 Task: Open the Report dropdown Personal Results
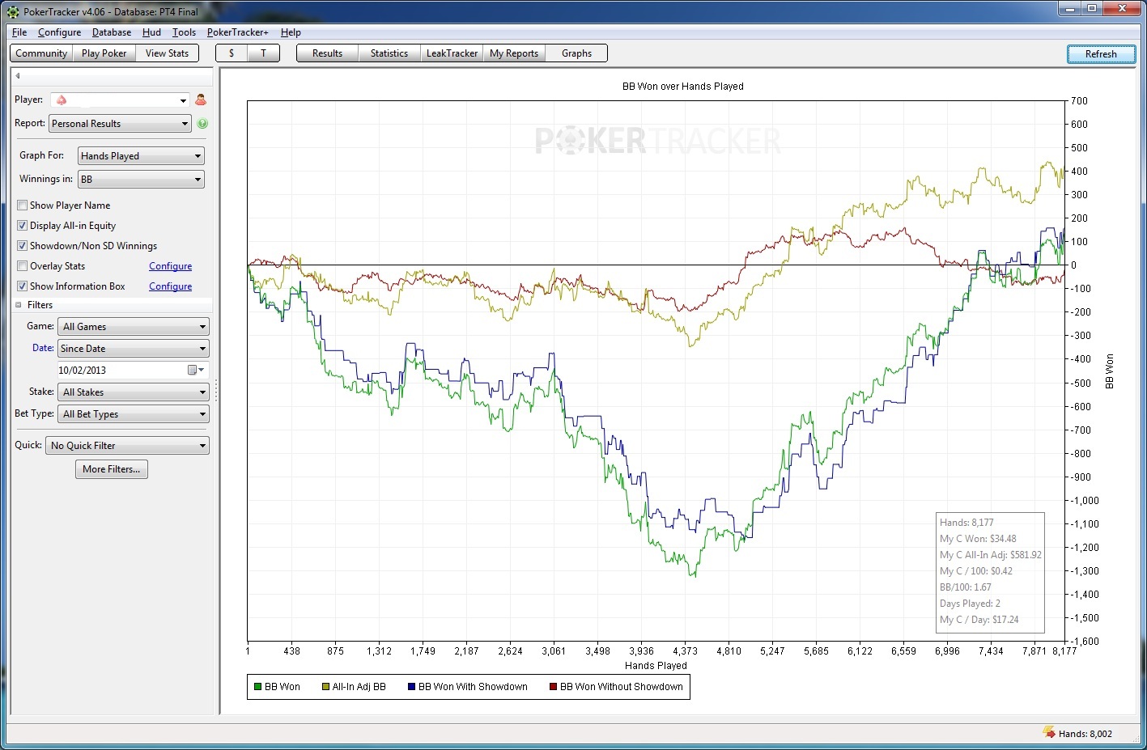(120, 124)
